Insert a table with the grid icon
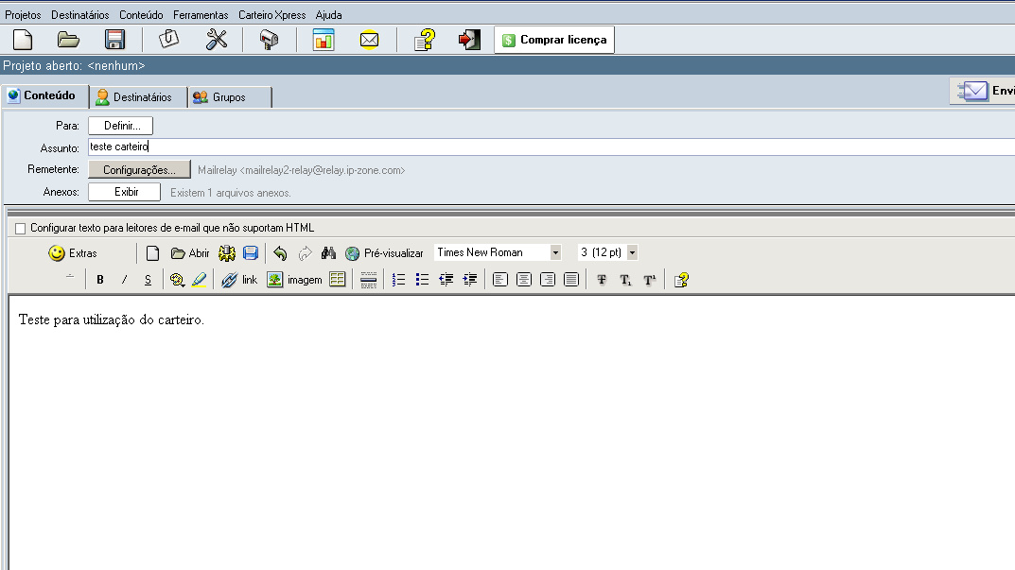 [x=338, y=280]
